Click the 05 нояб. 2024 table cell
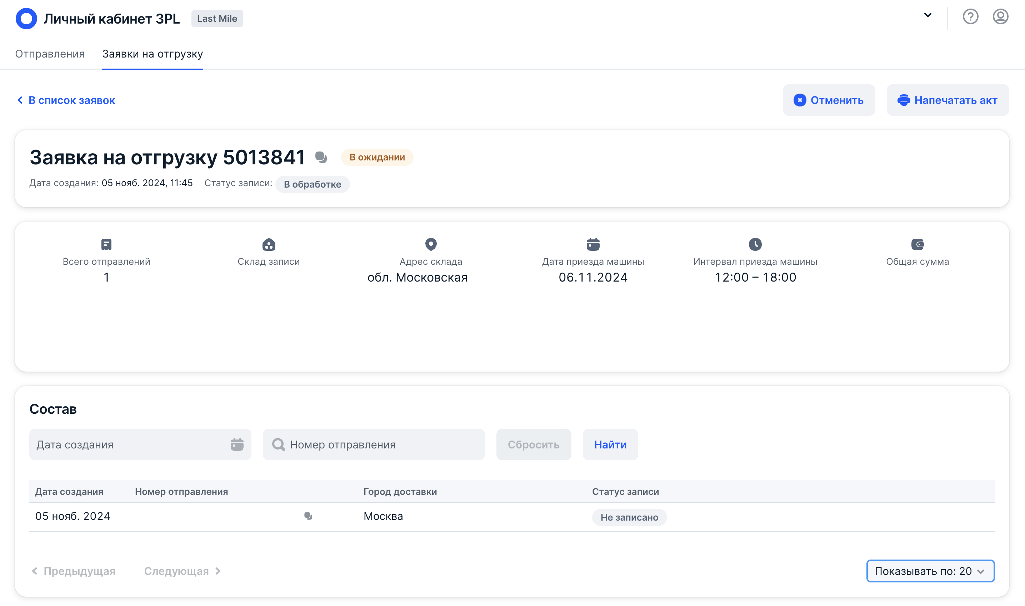The image size is (1025, 606). point(72,516)
